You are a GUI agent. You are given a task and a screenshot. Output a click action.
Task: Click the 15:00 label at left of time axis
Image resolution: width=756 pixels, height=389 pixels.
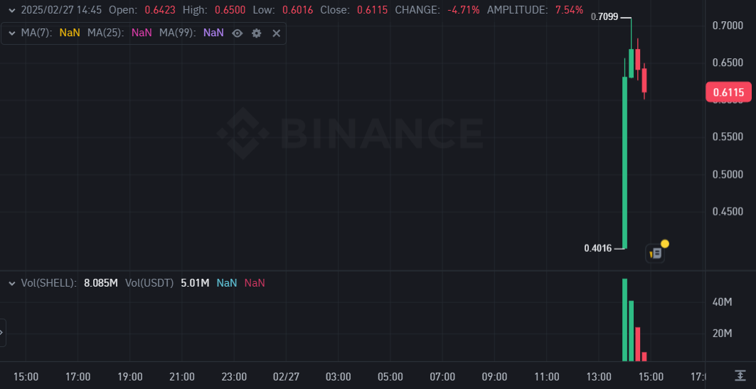tap(26, 376)
